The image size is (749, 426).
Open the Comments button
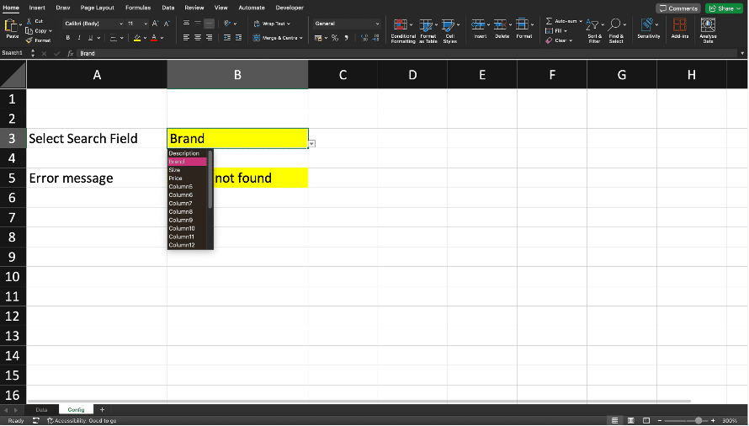678,8
